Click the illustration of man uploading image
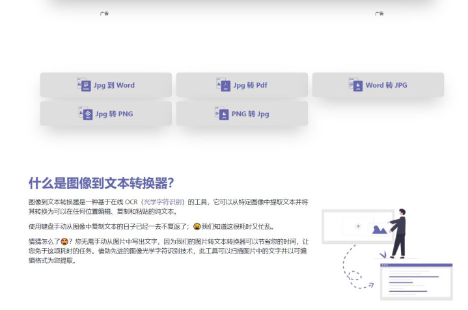 coord(387,254)
